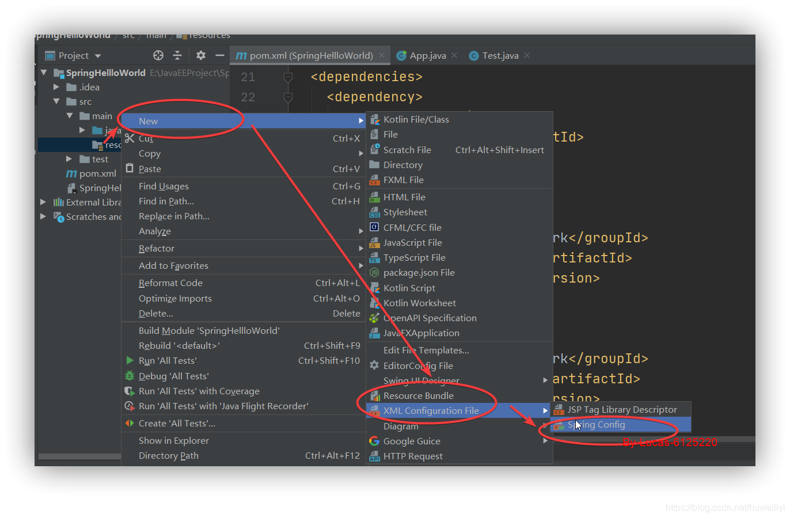Click the Scratch File icon in New submenu

coord(374,150)
